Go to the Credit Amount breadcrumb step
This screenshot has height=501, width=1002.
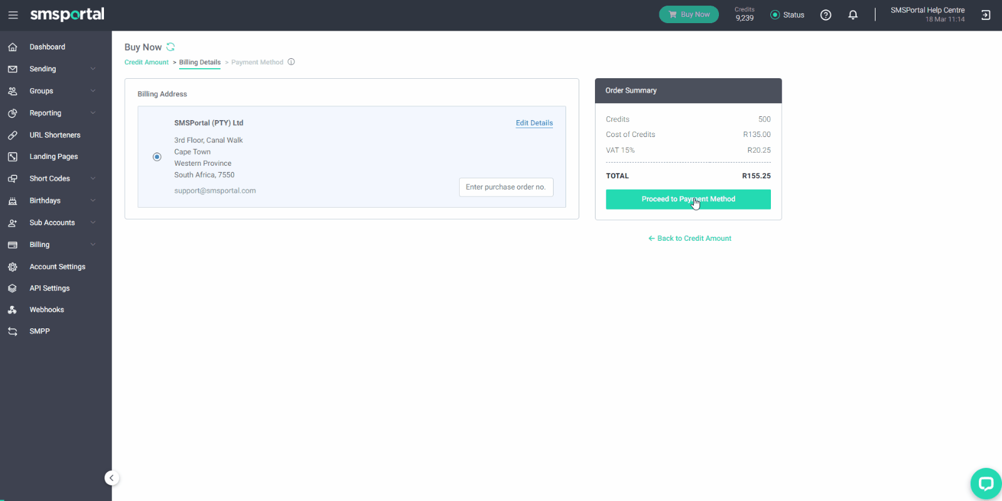click(147, 63)
